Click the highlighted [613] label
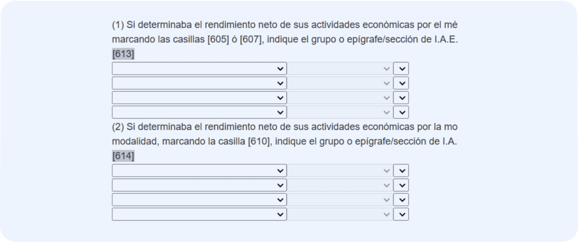Image resolution: width=578 pixels, height=242 pixels. 123,54
